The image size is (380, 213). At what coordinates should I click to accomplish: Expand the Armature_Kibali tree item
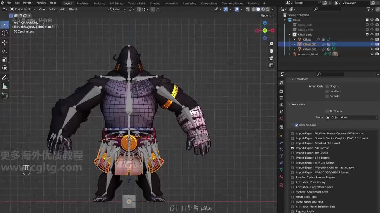pyautogui.click(x=290, y=54)
